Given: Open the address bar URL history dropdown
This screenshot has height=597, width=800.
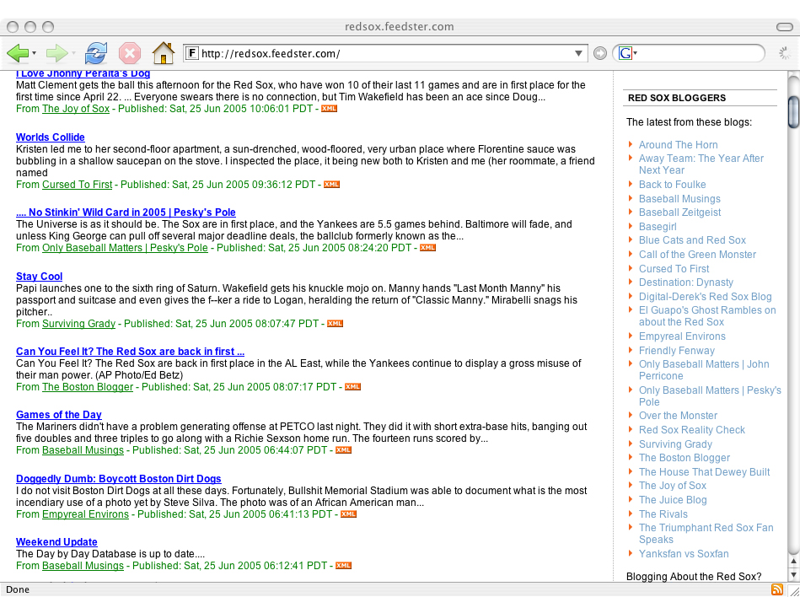Looking at the screenshot, I should click(x=578, y=53).
